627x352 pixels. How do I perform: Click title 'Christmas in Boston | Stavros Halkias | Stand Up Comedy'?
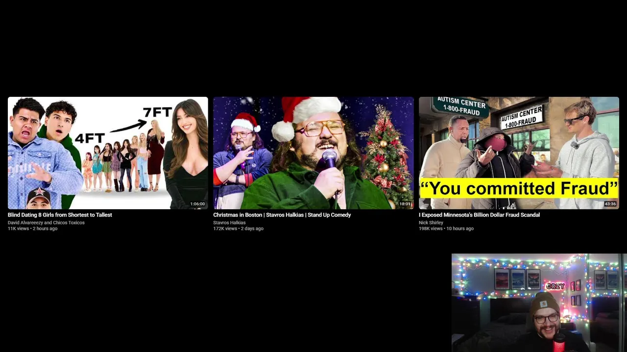click(x=282, y=215)
